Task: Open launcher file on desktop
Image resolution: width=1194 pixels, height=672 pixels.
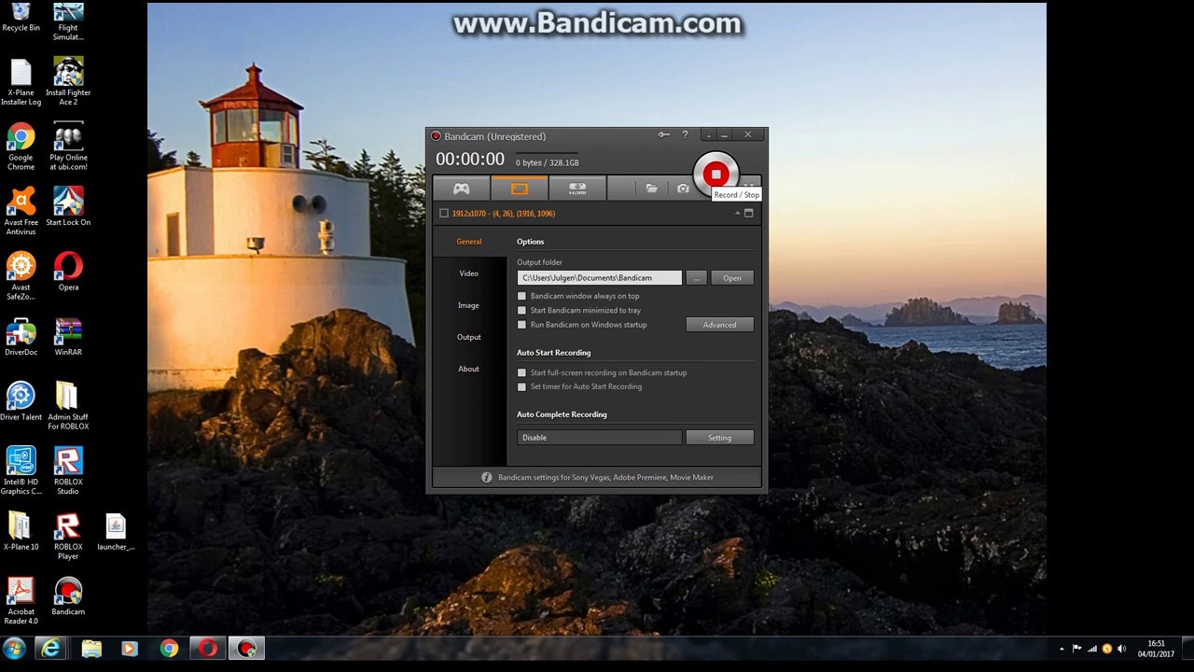Action: (116, 531)
